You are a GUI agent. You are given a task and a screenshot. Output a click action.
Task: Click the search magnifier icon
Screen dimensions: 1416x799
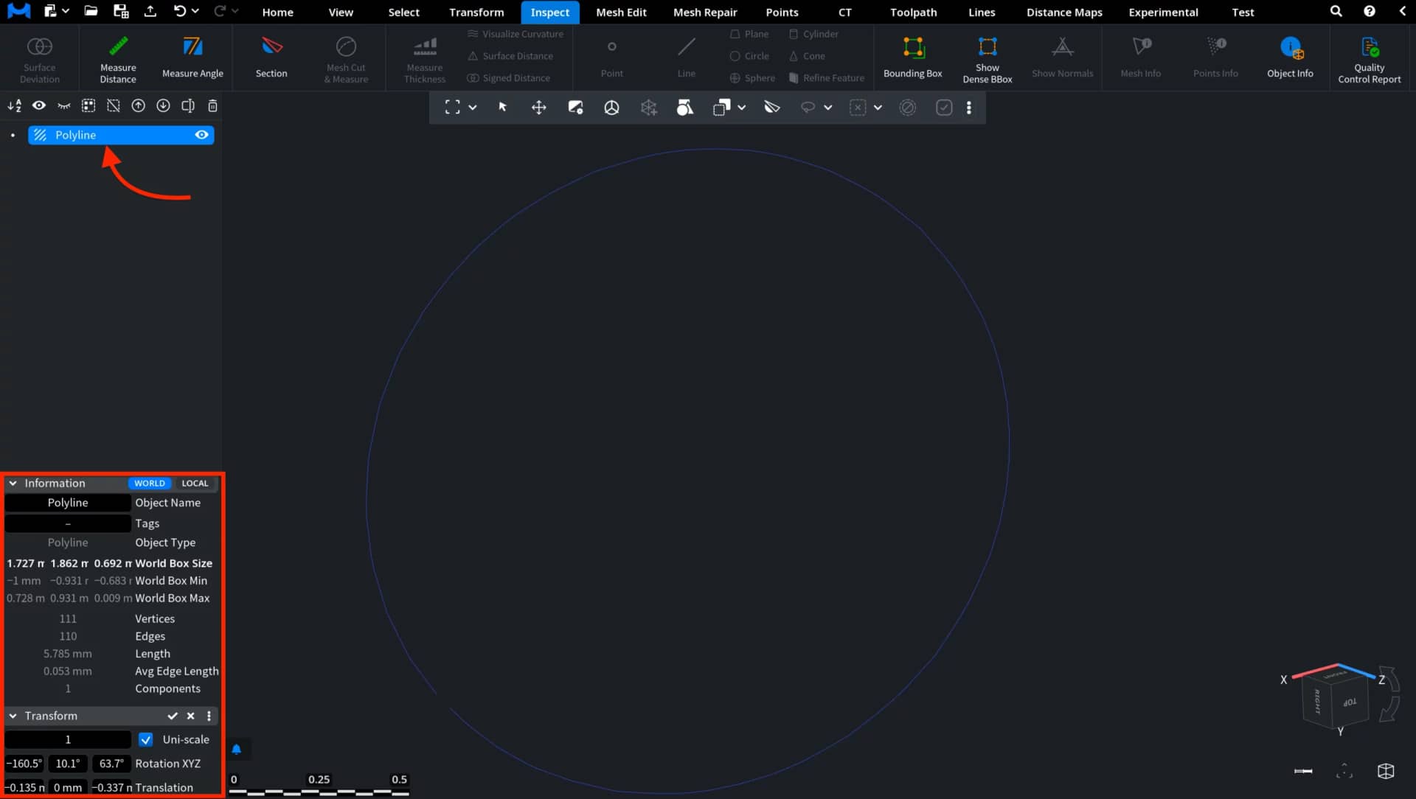1336,11
